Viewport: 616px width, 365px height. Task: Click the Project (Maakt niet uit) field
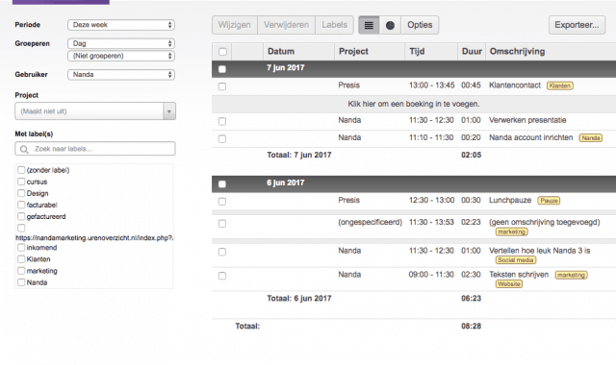[90, 111]
